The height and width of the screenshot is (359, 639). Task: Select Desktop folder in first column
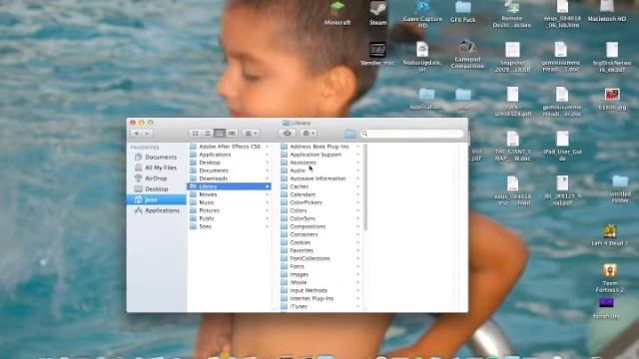point(229,163)
